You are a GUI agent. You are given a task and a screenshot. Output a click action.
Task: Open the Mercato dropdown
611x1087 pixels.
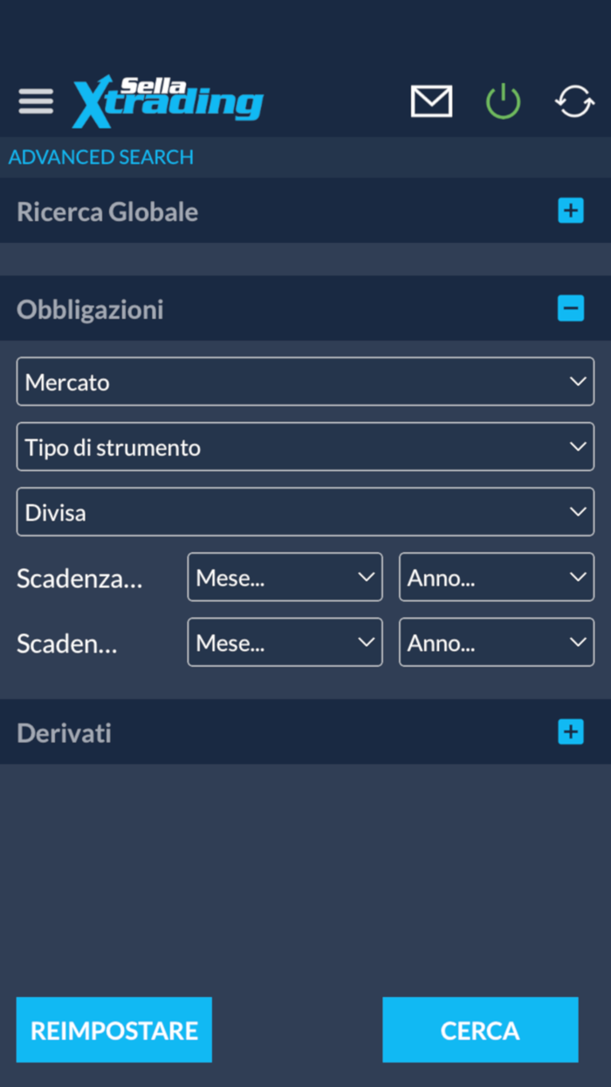(305, 381)
